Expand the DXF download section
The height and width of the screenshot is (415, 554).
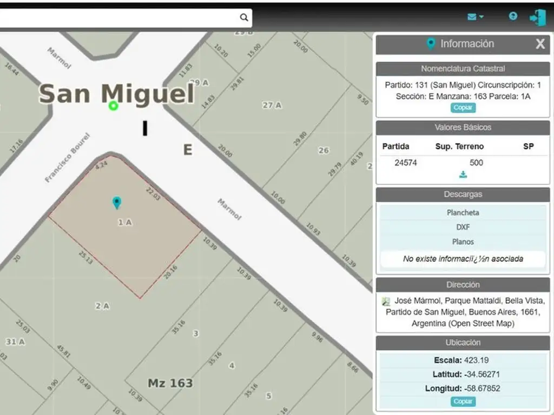tap(463, 227)
